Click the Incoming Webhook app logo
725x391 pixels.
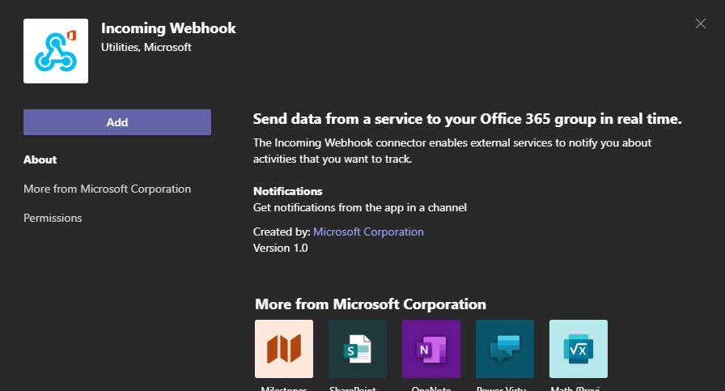[56, 51]
